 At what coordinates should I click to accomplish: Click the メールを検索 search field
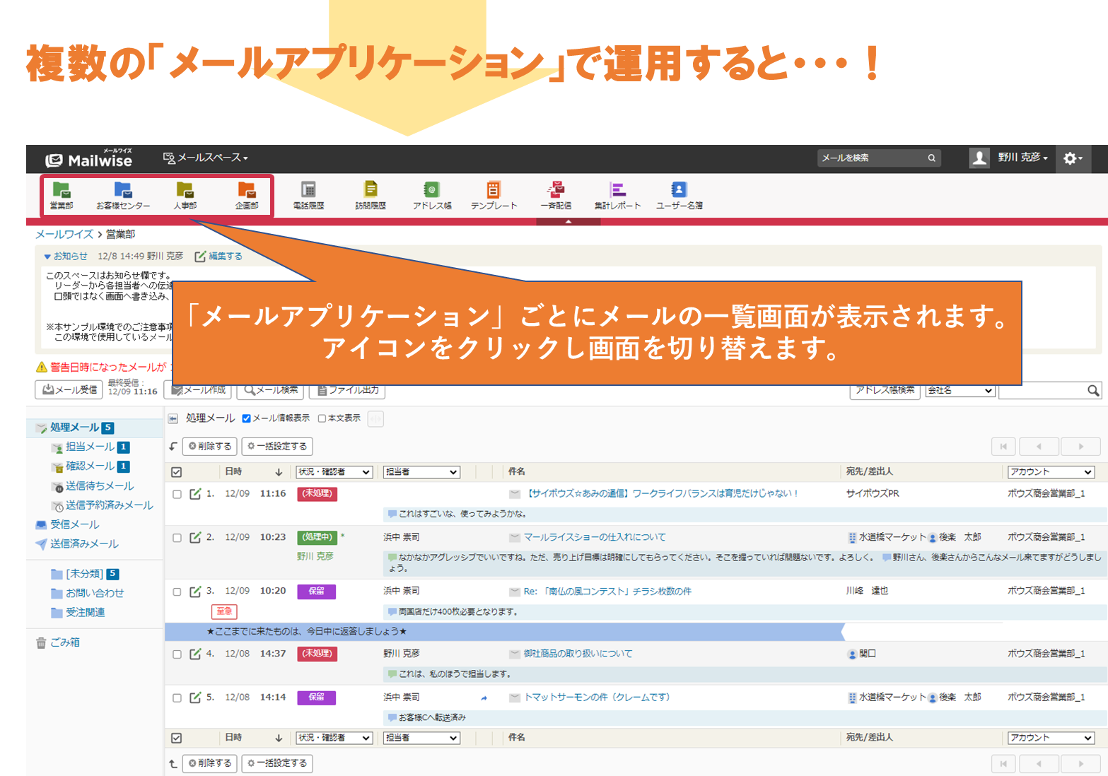coord(873,158)
